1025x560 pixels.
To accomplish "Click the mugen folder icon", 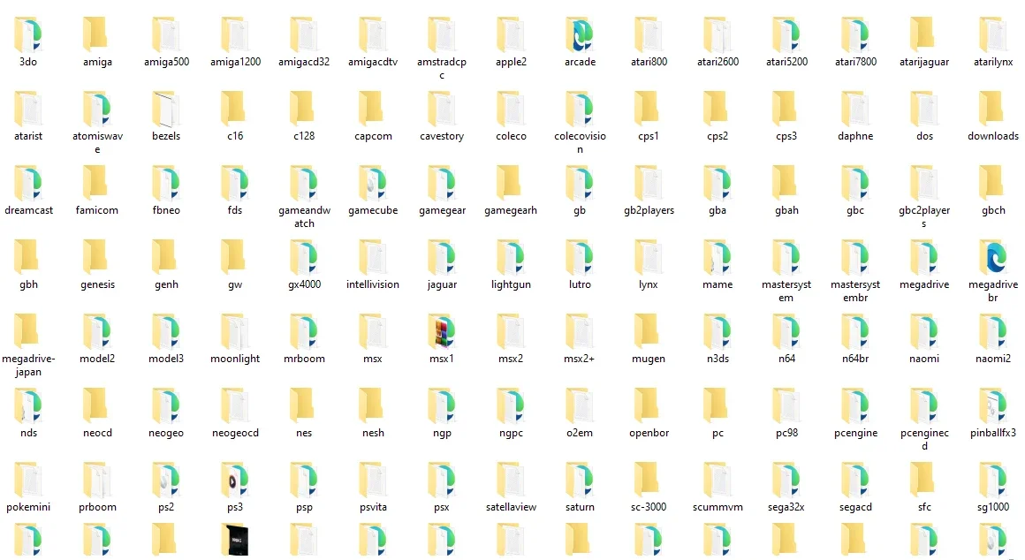I will pos(649,331).
